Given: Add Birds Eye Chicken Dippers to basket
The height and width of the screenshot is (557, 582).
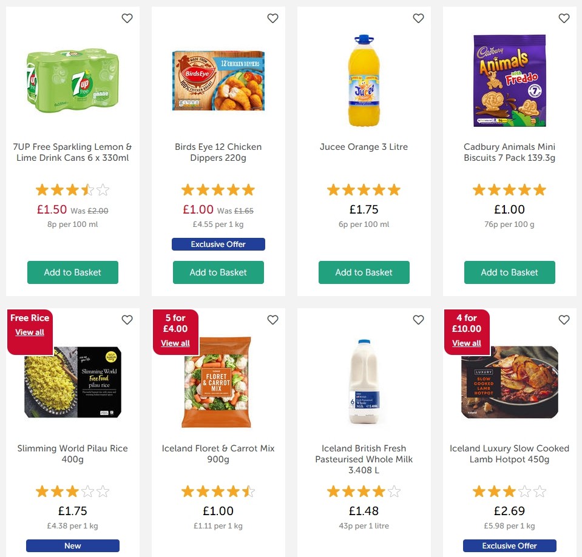Looking at the screenshot, I should tap(218, 272).
